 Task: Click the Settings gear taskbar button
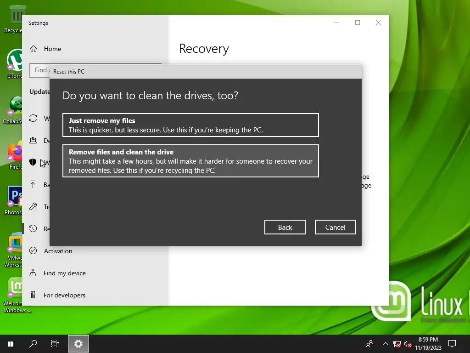click(78, 344)
